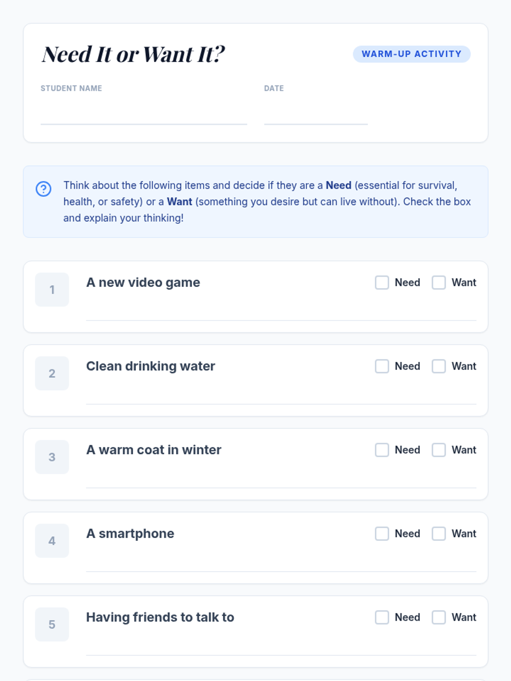Check Need for A new video game
Screen dimensions: 511x681
tap(382, 283)
